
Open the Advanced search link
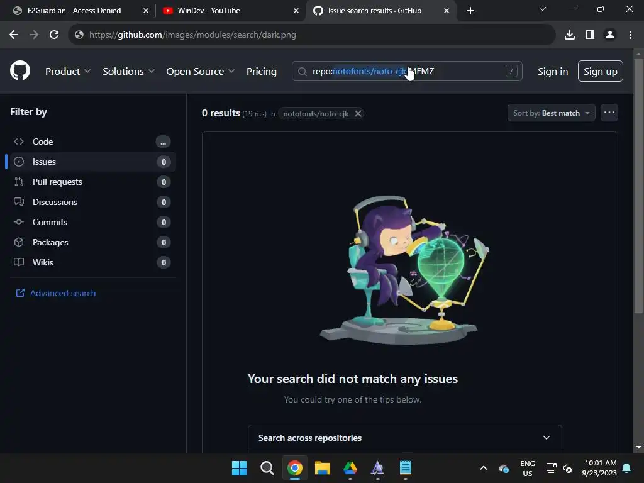pyautogui.click(x=56, y=293)
